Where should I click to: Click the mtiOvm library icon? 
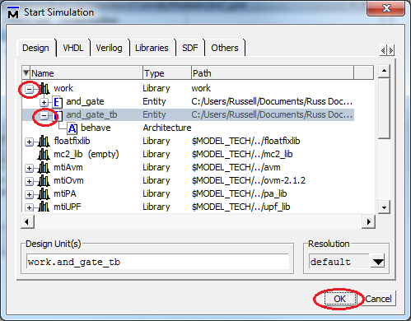tap(44, 181)
